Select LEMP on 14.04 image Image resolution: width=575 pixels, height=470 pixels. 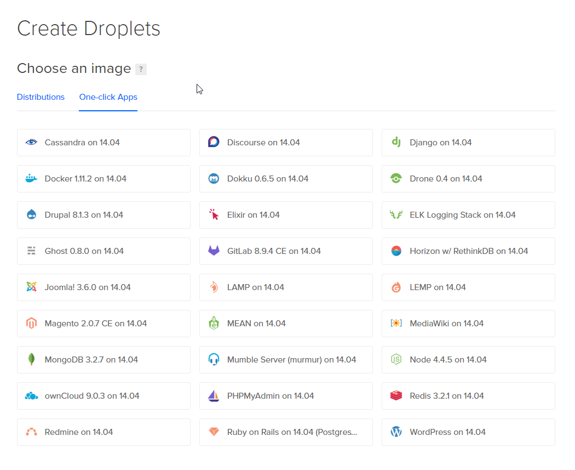pos(468,287)
